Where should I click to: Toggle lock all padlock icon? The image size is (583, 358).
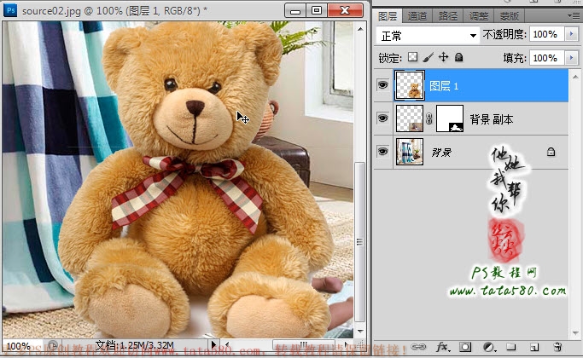coord(459,57)
